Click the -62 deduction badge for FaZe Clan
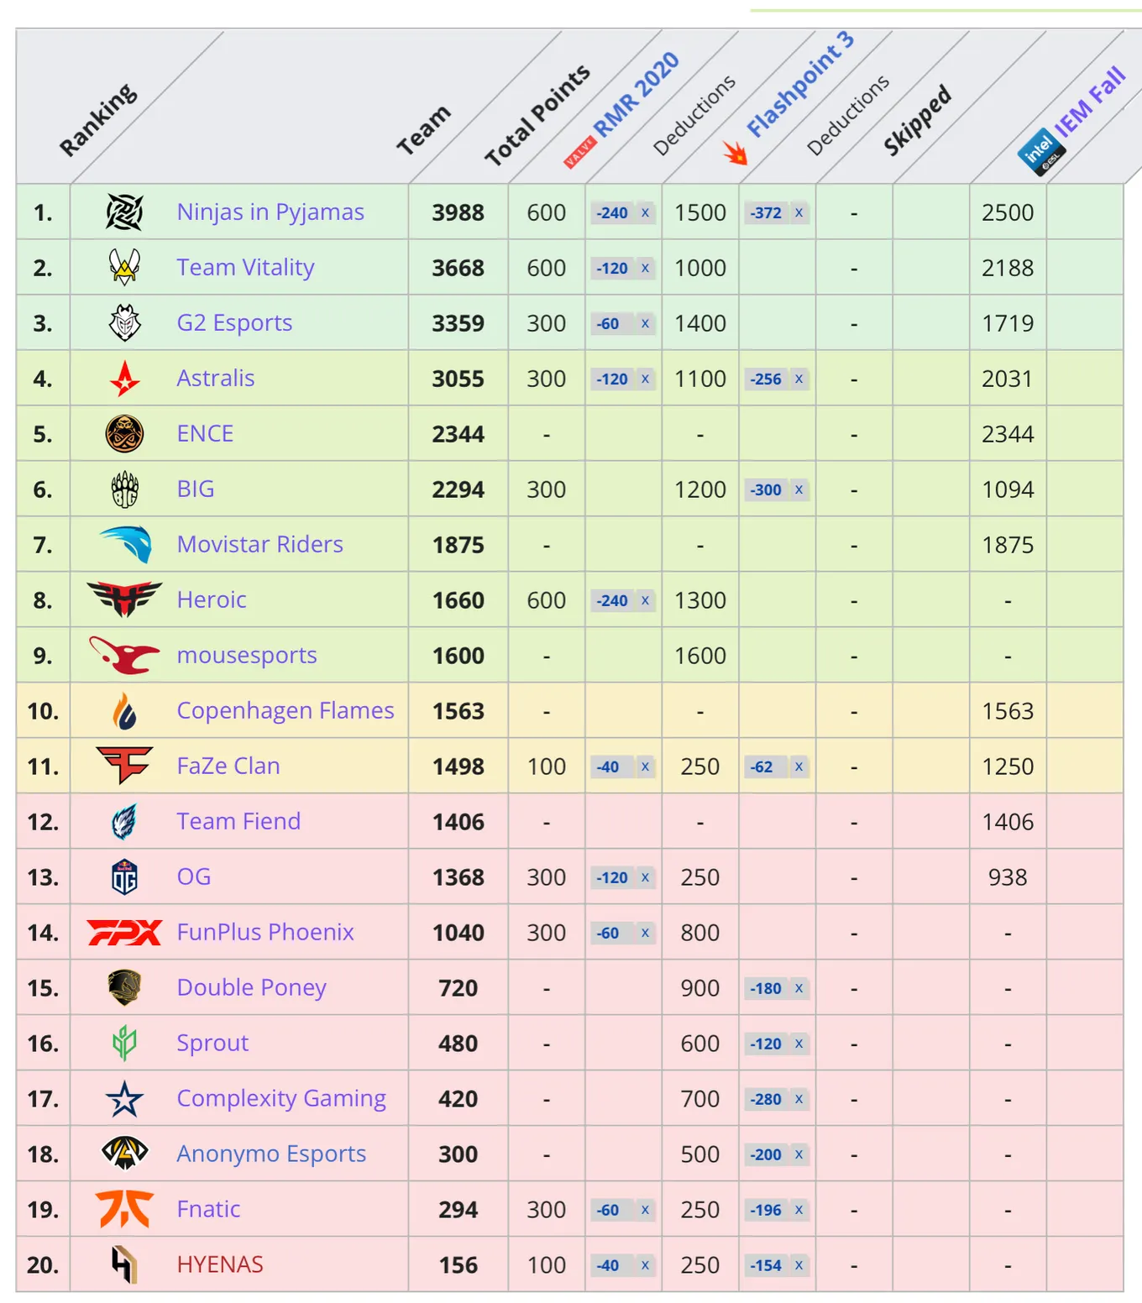The image size is (1142, 1303). coord(776,767)
